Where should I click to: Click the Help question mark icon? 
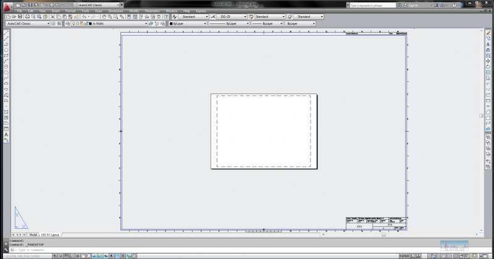[166, 17]
